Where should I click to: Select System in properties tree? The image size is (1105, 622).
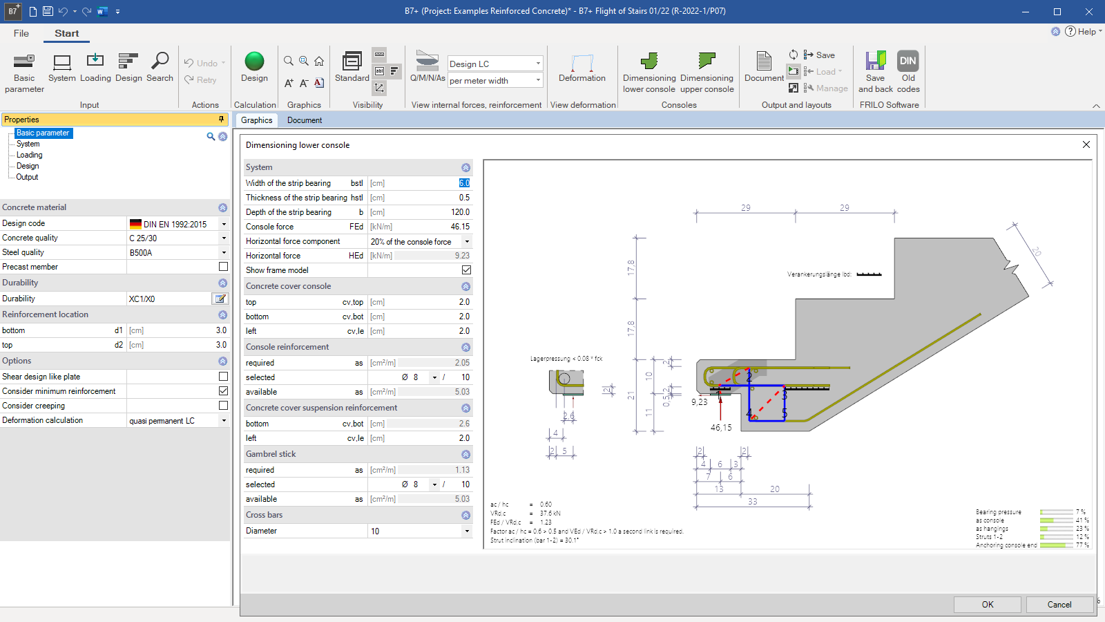click(x=28, y=144)
